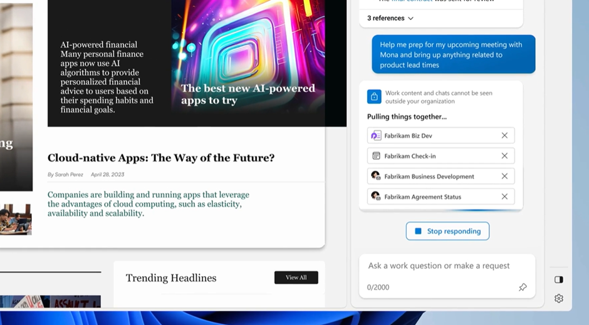Viewport: 589px width, 325px height.
Task: Remove the Fabrikam Biz Dev reference
Action: pos(504,136)
